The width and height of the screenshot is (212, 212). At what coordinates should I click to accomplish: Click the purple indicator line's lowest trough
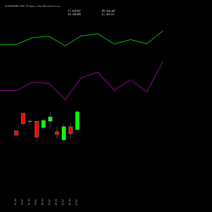pos(65,100)
